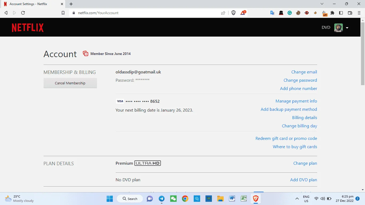Click the share page icon in address bar
365x205 pixels.
tap(223, 13)
